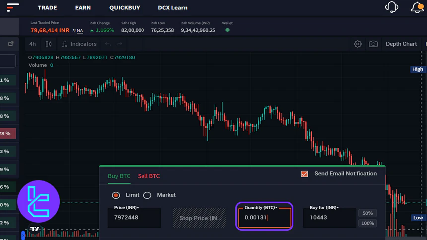
Task: Click the High price label on chart
Action: point(418,69)
